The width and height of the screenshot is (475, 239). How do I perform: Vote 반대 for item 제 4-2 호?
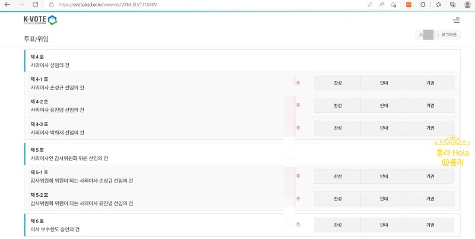point(384,106)
